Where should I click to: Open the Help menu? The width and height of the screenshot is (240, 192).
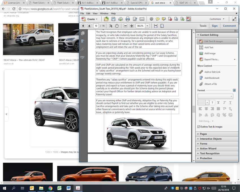click(113, 14)
